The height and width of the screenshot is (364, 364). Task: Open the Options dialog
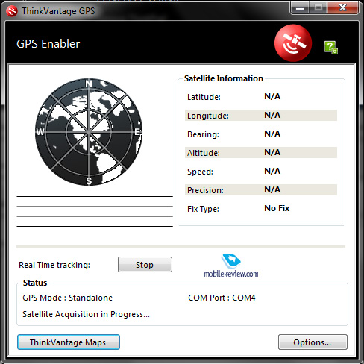[313, 342]
